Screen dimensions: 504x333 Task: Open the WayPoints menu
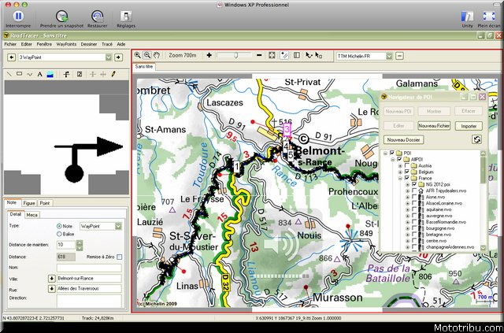pos(66,44)
